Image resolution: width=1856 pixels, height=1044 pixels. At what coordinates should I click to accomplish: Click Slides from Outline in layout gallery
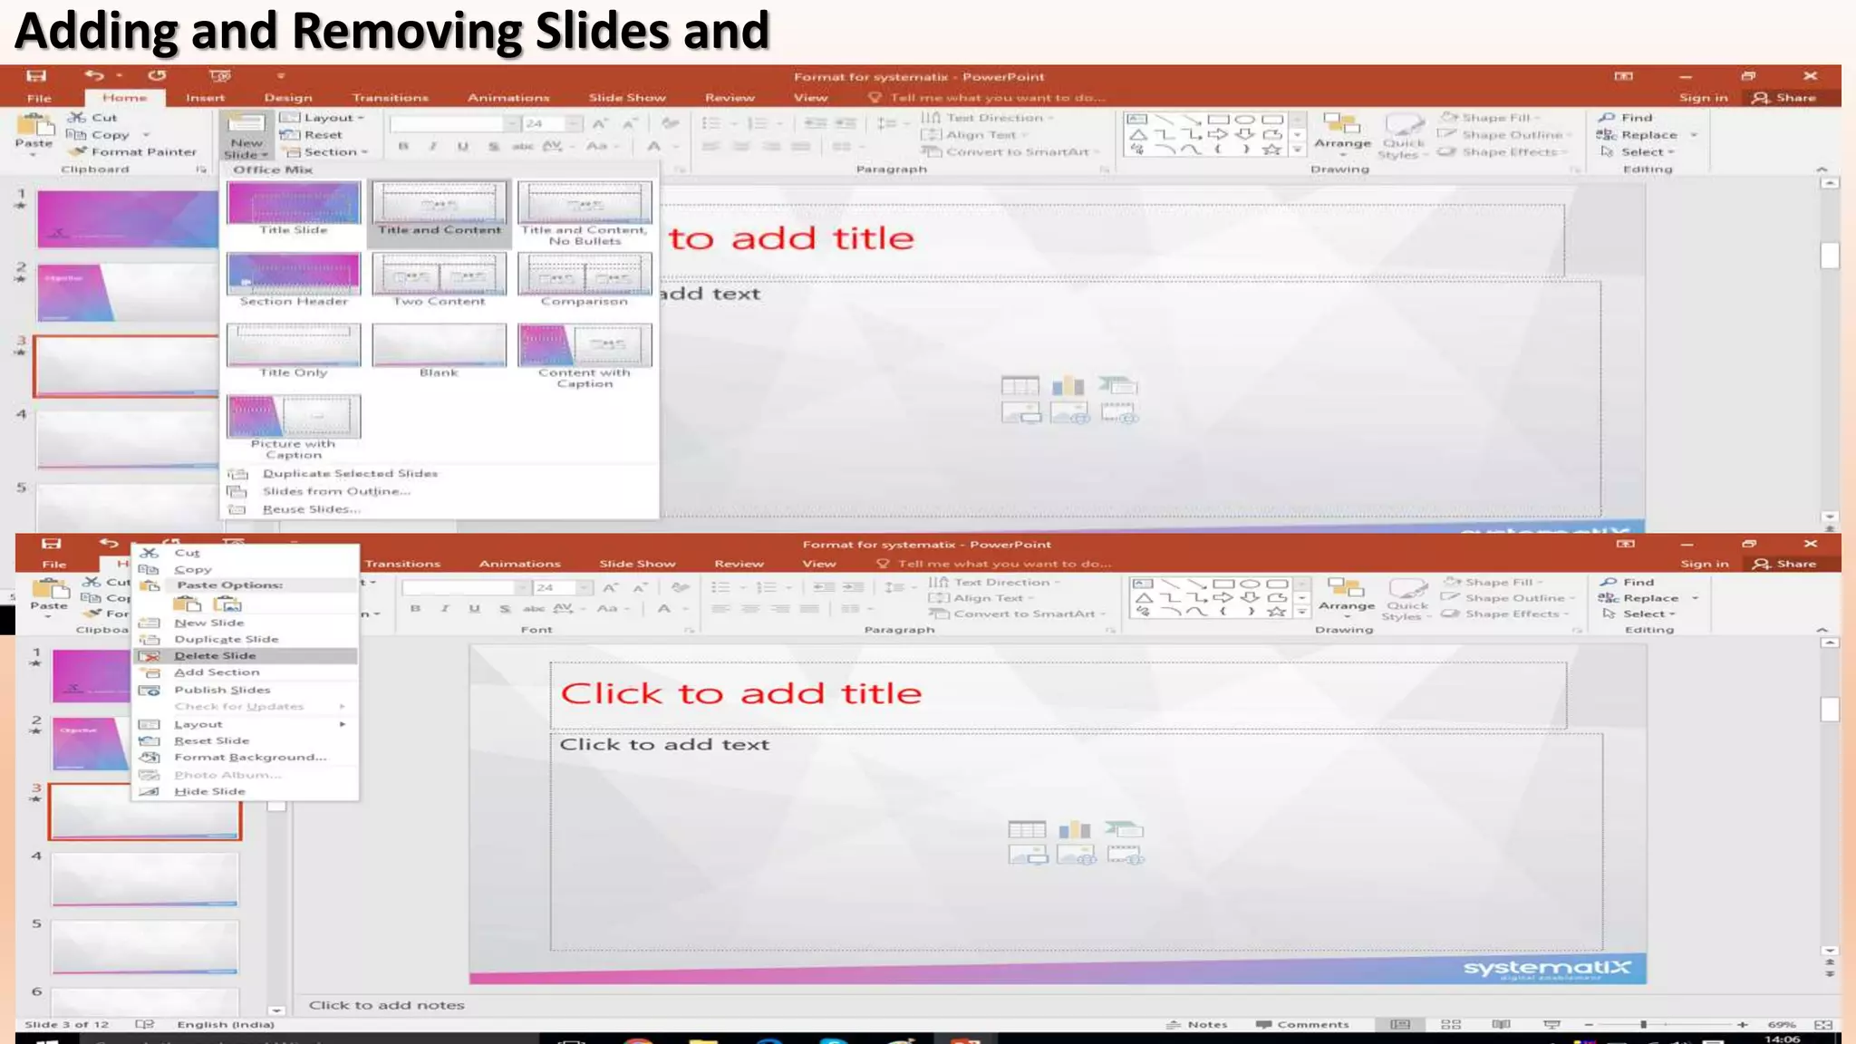tap(336, 491)
